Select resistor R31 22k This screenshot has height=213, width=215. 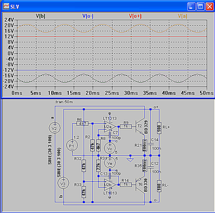pyautogui.click(x=98, y=166)
